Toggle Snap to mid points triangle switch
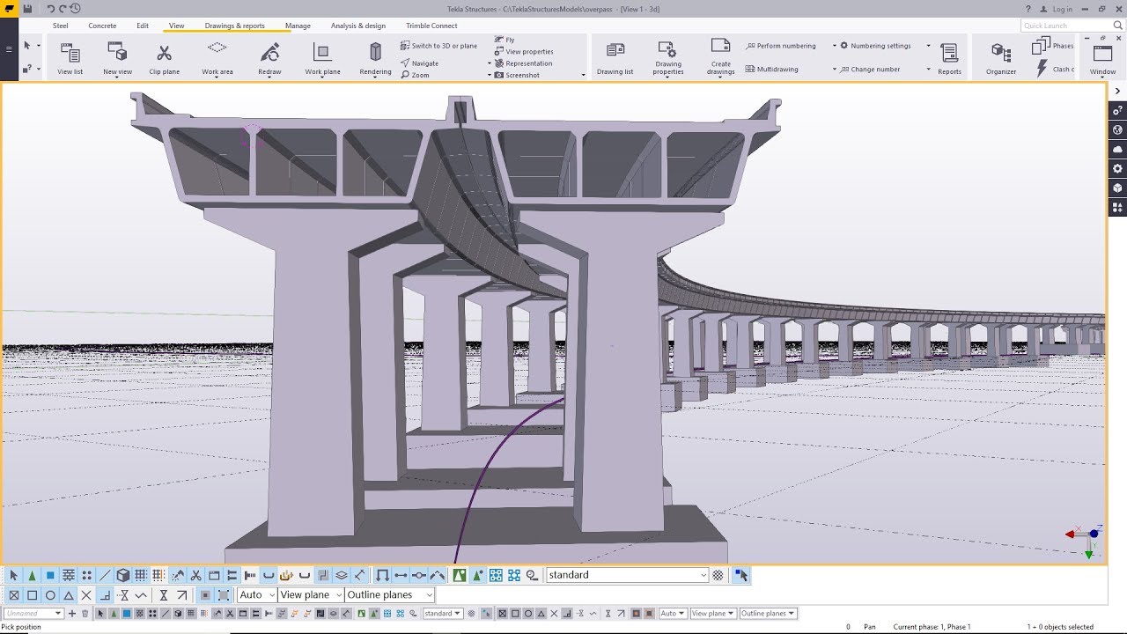The width and height of the screenshot is (1127, 634). [x=69, y=595]
